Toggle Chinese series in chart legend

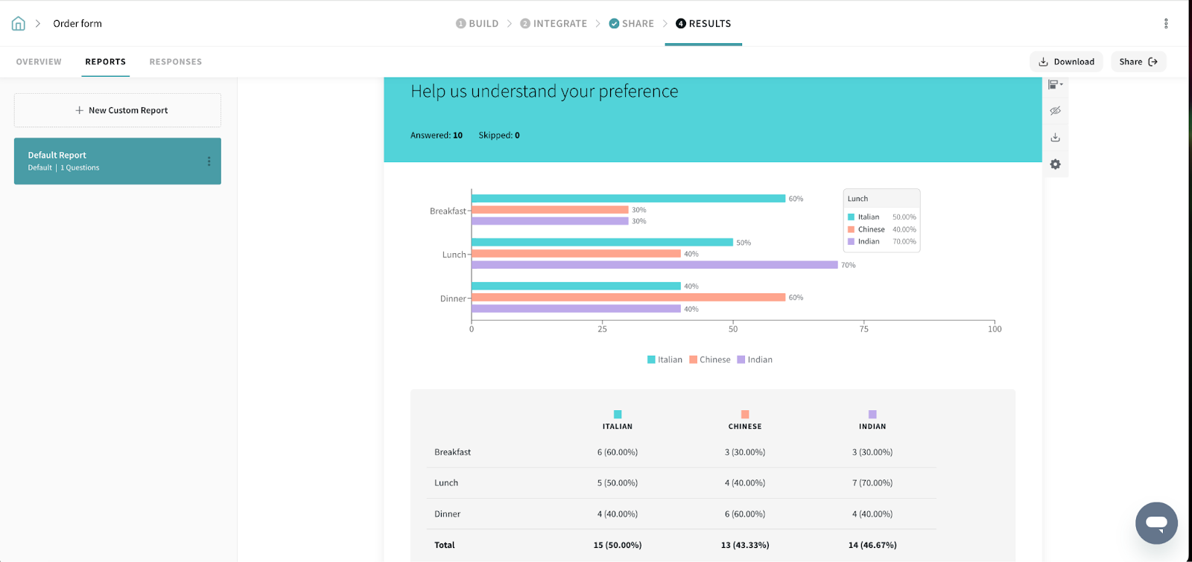[709, 360]
